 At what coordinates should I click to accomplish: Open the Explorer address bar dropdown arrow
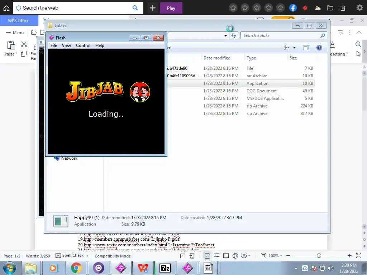click(x=225, y=36)
